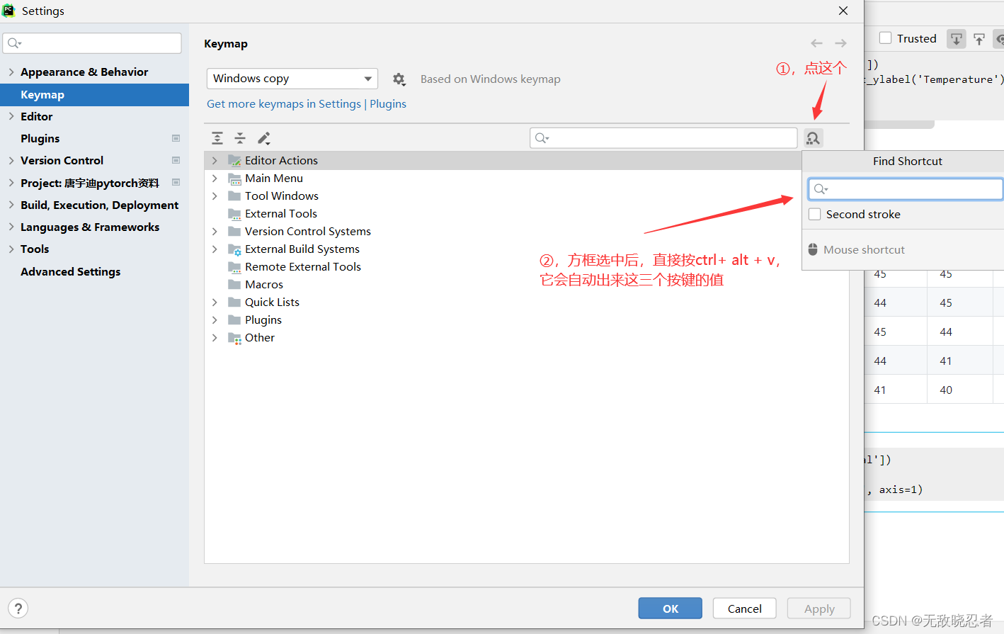Open the help question mark button
The width and height of the screenshot is (1004, 634).
(x=18, y=608)
